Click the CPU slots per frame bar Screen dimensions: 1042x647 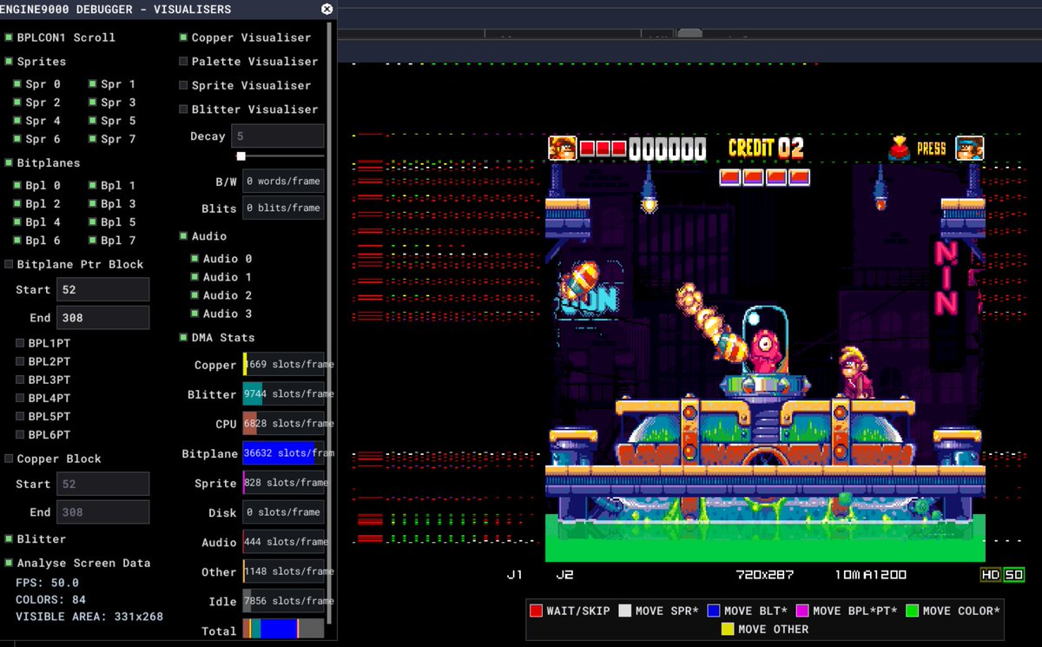click(283, 424)
